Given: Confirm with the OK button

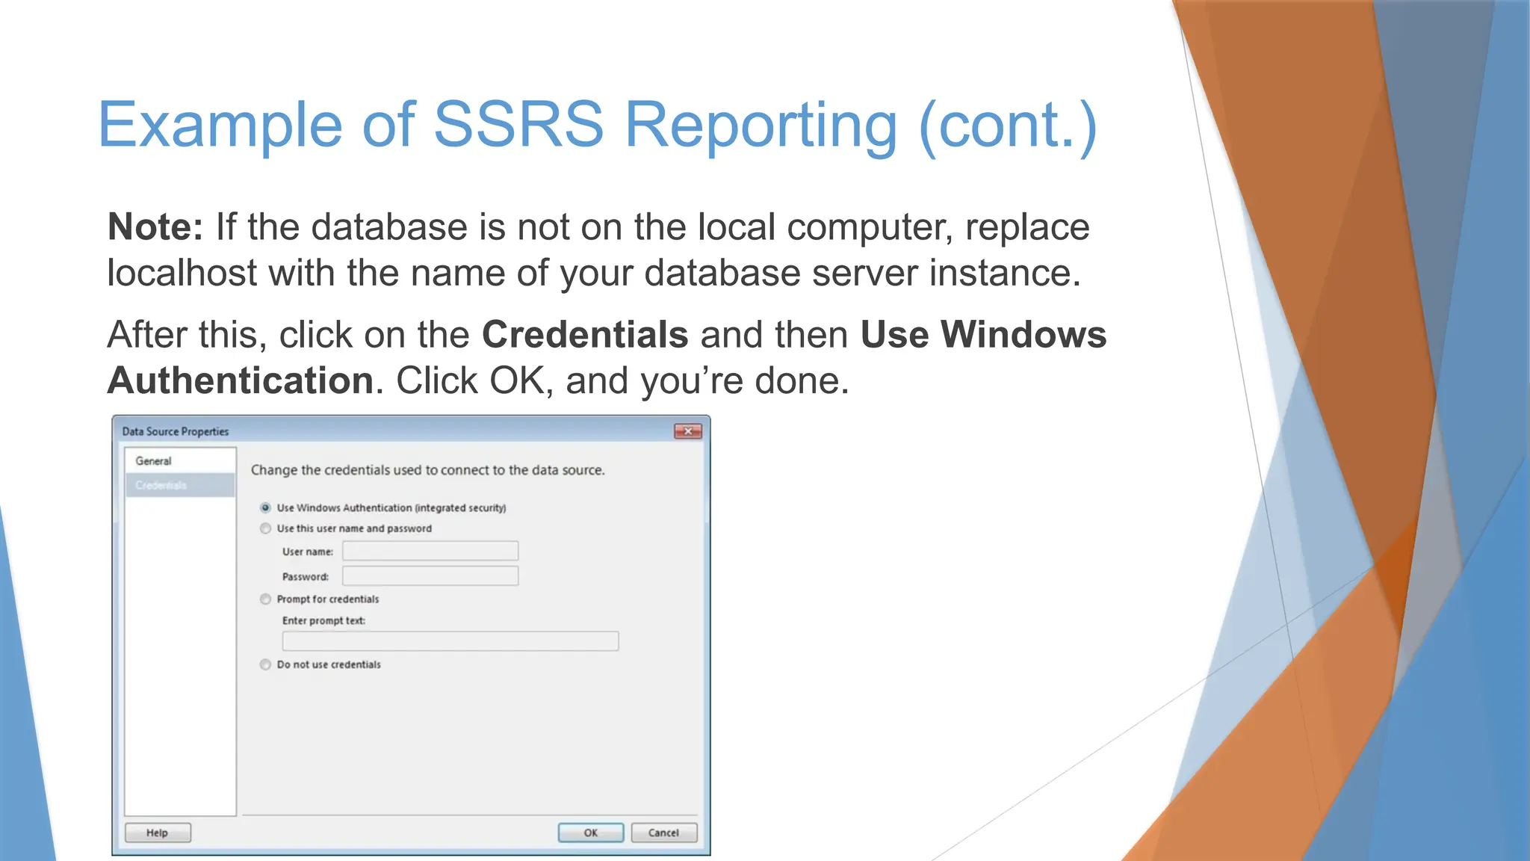Looking at the screenshot, I should point(591,833).
